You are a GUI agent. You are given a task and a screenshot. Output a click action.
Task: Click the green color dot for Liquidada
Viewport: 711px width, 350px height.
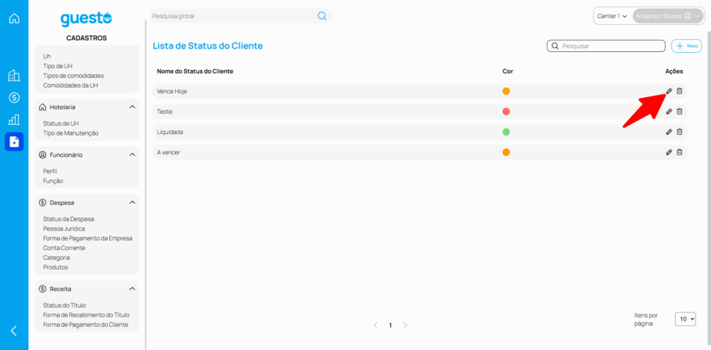coord(506,132)
